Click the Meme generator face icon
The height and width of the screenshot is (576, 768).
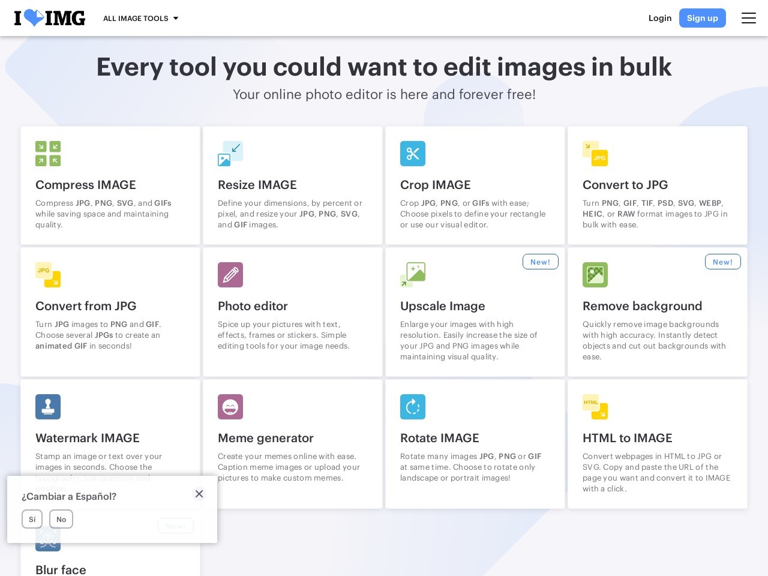point(230,407)
